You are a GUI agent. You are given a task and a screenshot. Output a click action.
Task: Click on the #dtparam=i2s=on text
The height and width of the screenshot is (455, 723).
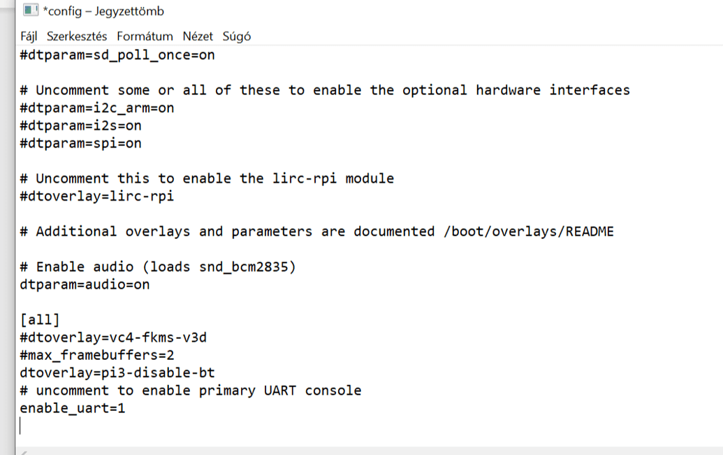tap(80, 126)
